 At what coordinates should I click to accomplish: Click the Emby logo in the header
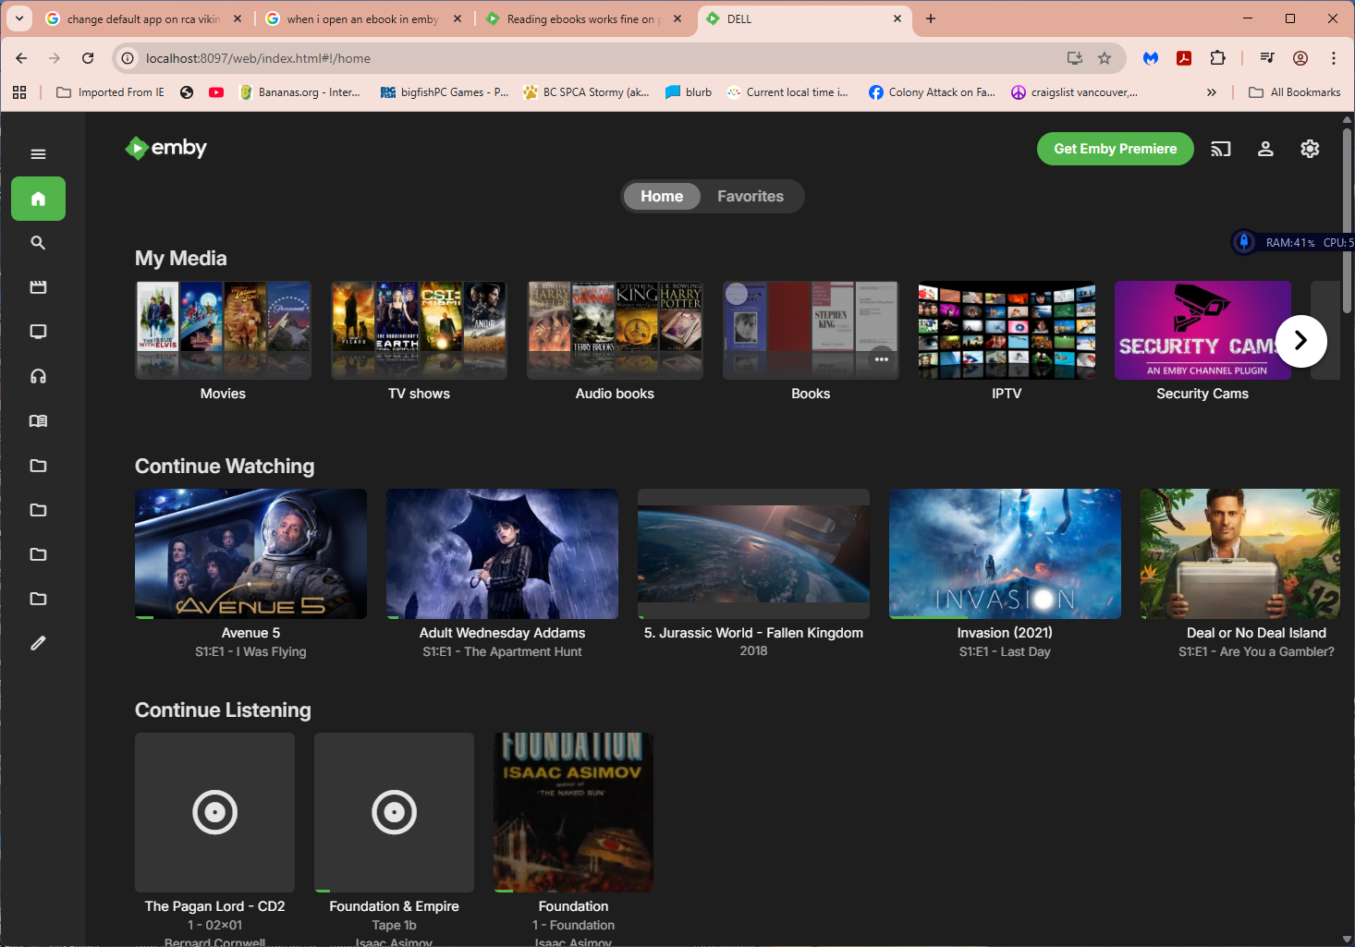(166, 148)
